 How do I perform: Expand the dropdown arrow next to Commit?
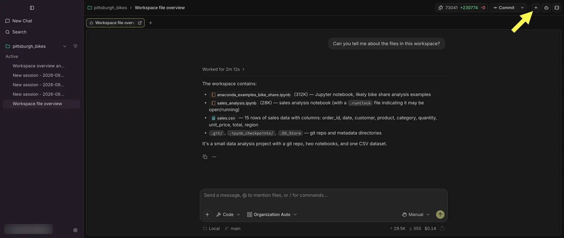tap(522, 8)
